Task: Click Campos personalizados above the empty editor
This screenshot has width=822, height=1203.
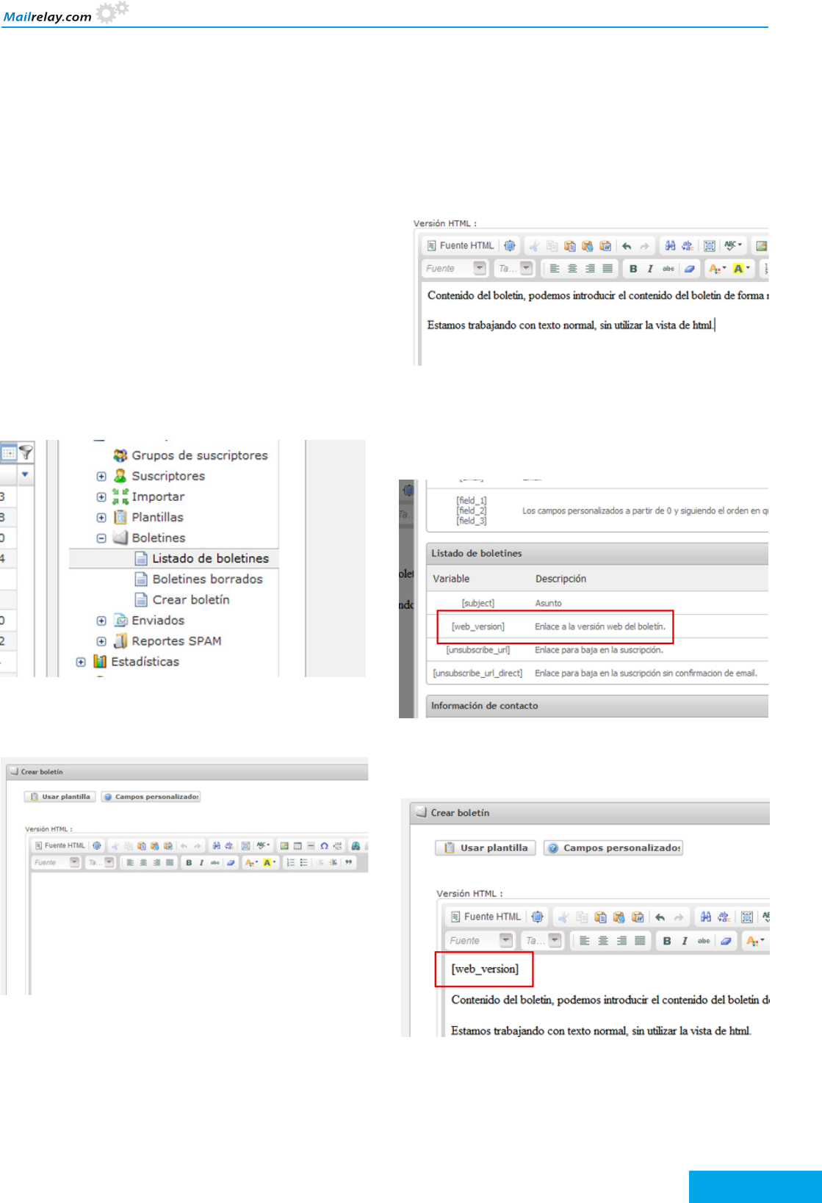Action: point(151,796)
